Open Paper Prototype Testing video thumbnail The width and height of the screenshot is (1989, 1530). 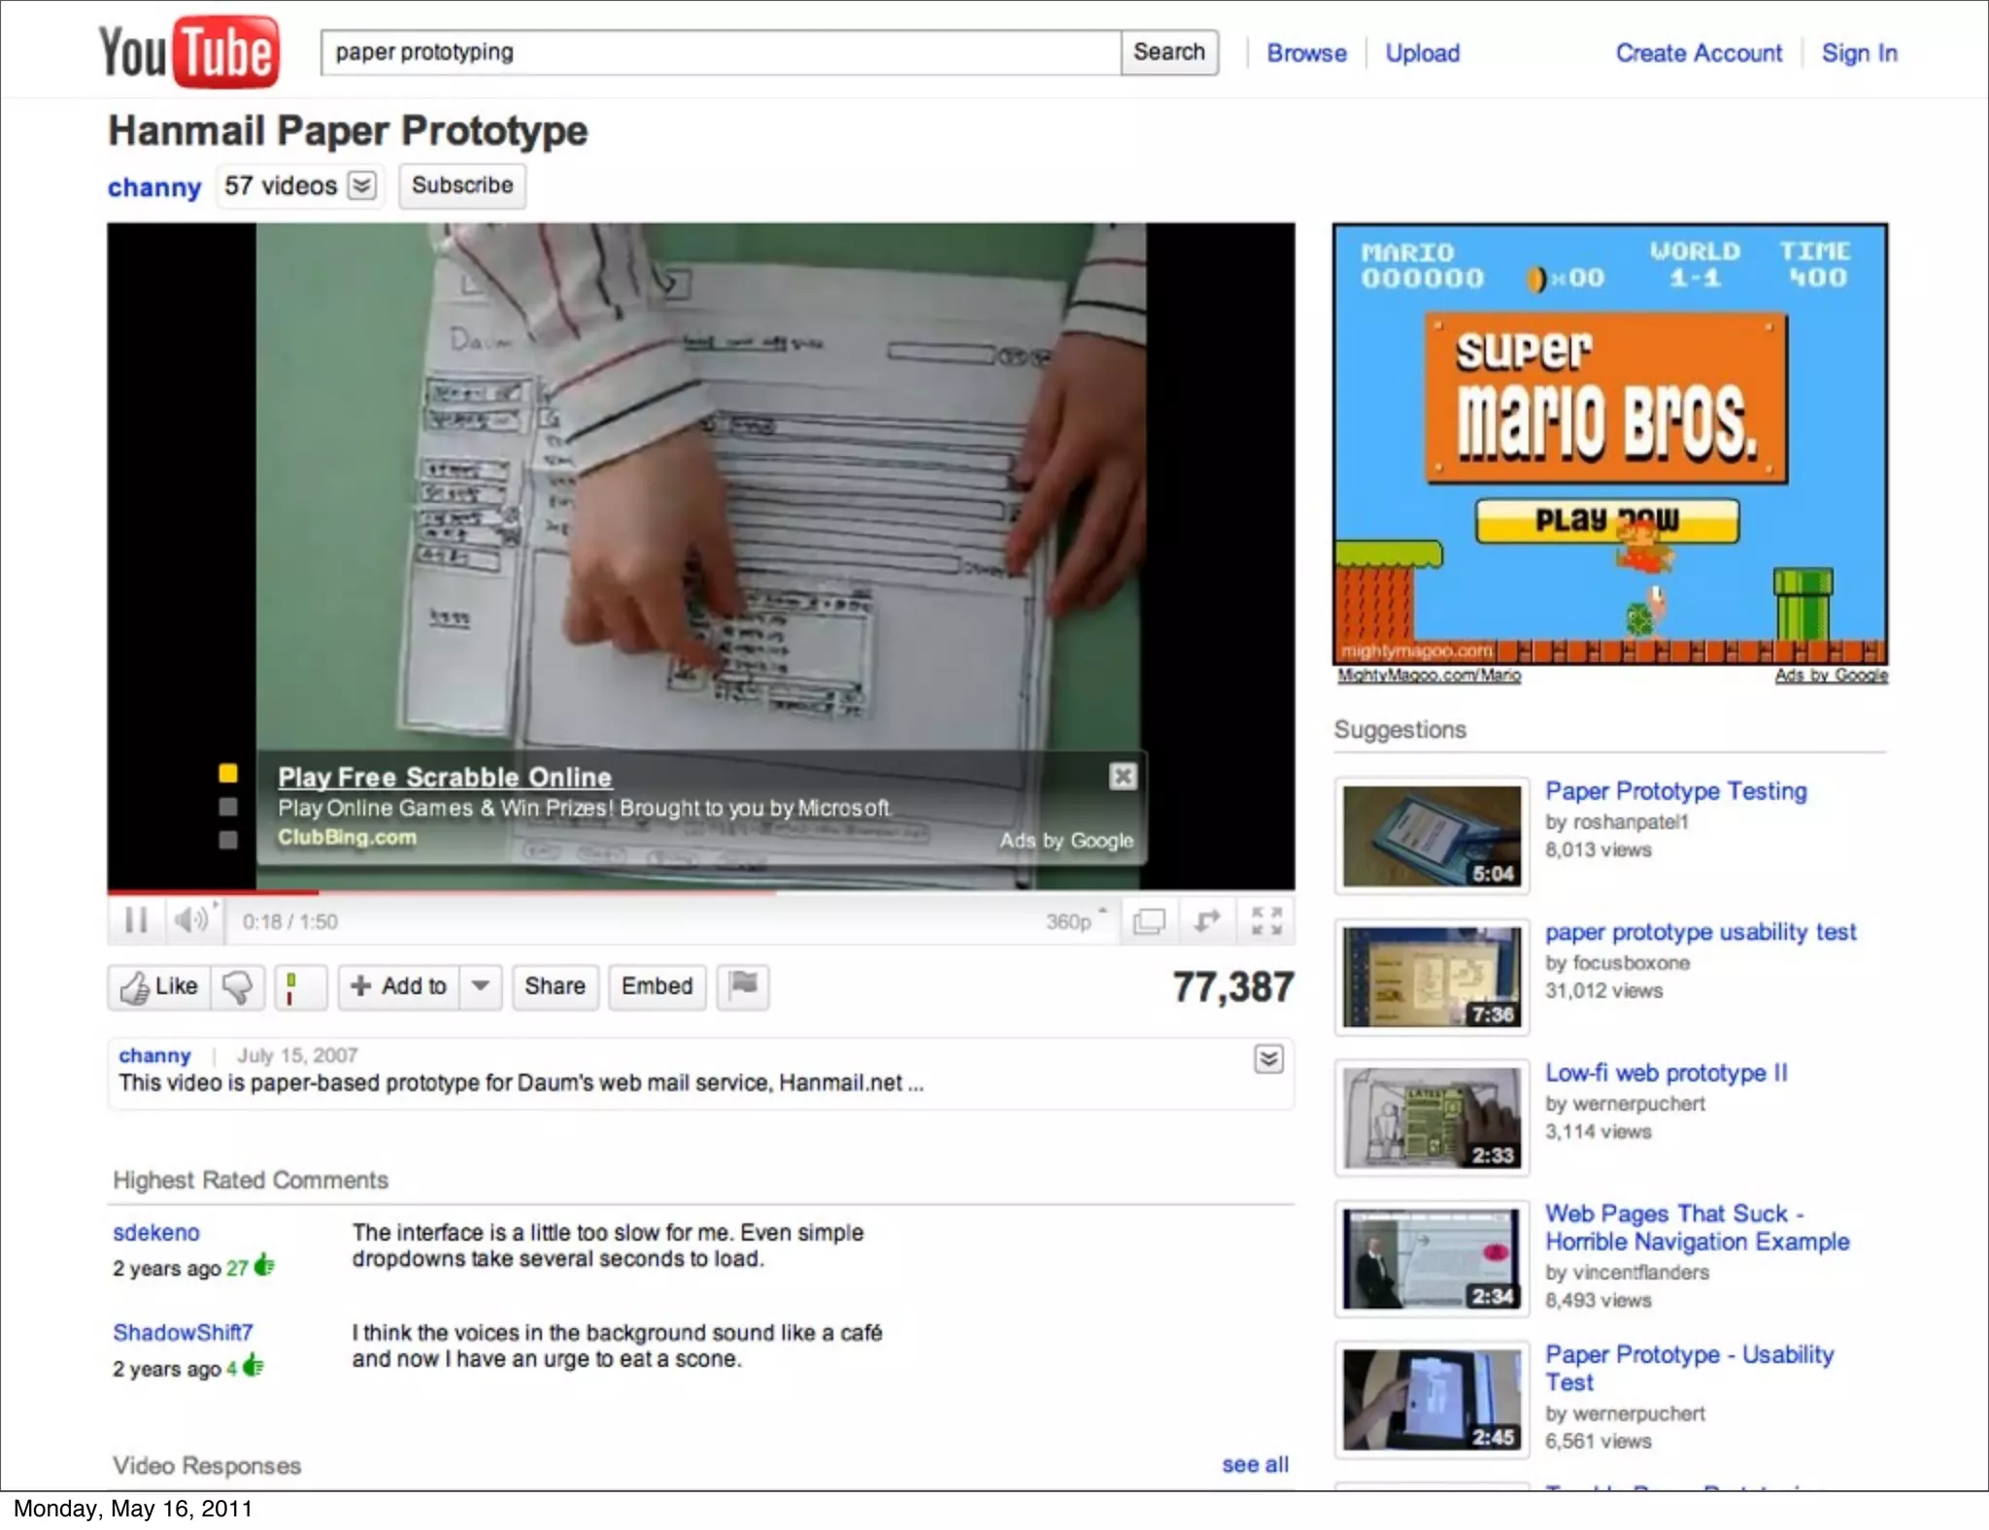click(x=1432, y=835)
